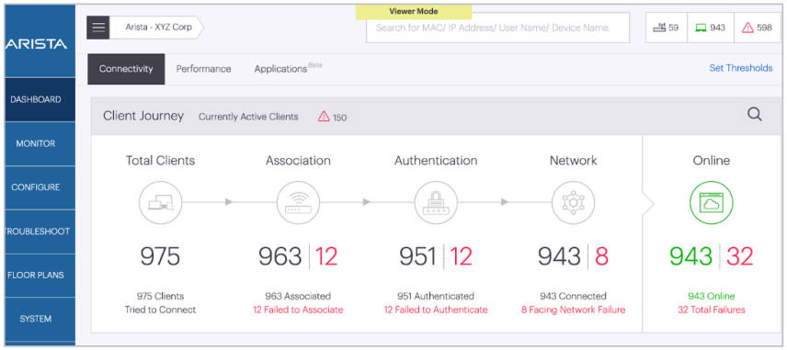This screenshot has height=350, width=787.
Task: Click the 150 active clients warning icon
Action: click(324, 117)
